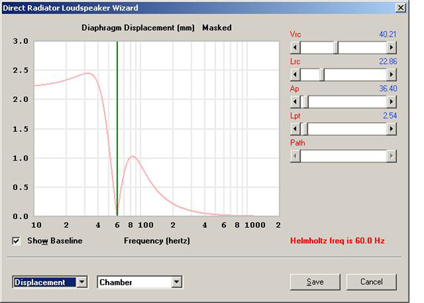Click the Vrc slider right arrow
The height and width of the screenshot is (303, 424).
[392, 48]
